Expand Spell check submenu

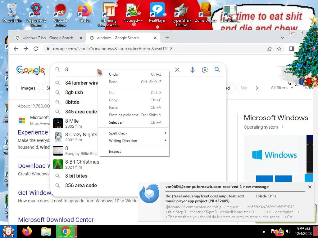click(x=134, y=133)
